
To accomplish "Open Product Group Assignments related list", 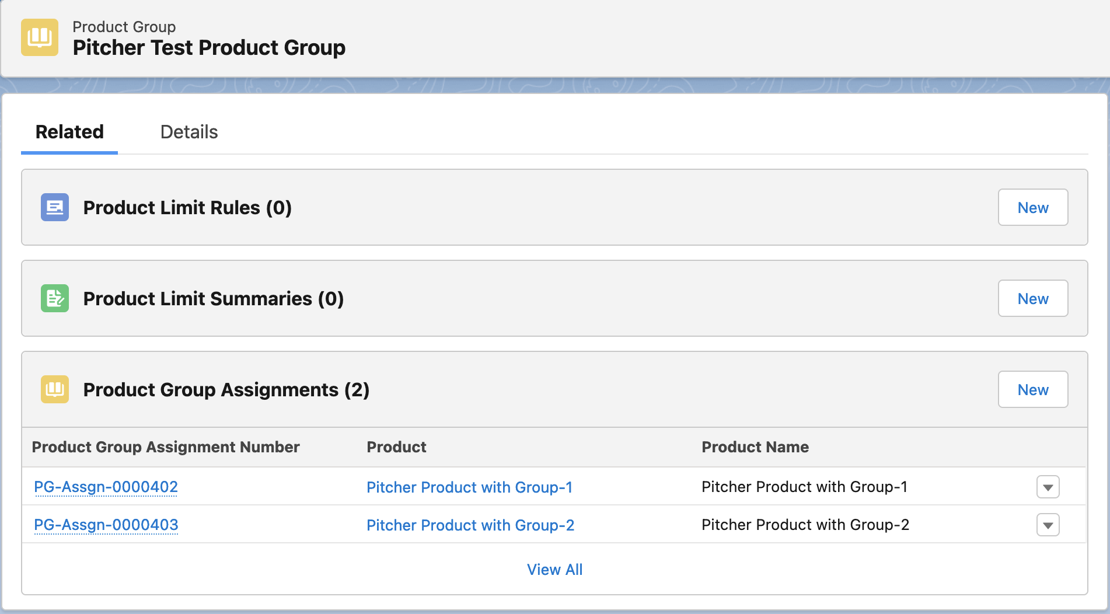I will tap(226, 390).
